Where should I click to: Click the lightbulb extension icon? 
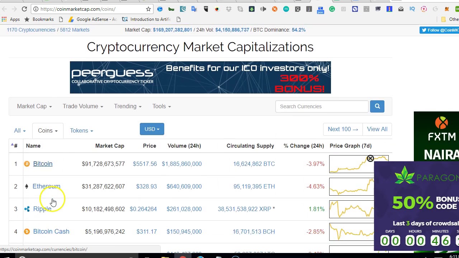click(298, 9)
